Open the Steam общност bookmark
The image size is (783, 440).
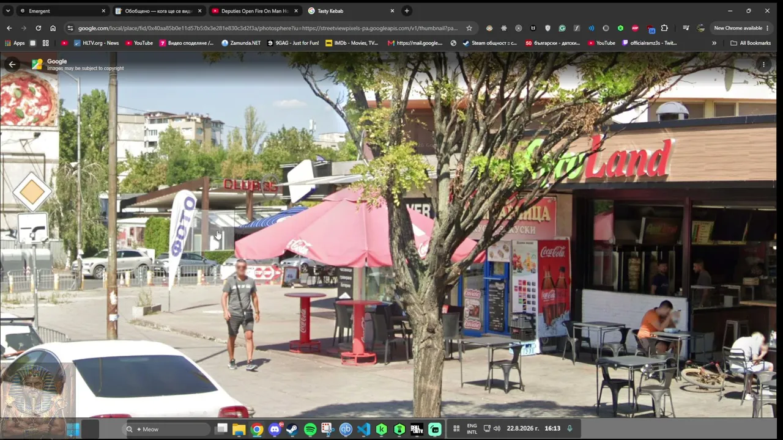489,43
